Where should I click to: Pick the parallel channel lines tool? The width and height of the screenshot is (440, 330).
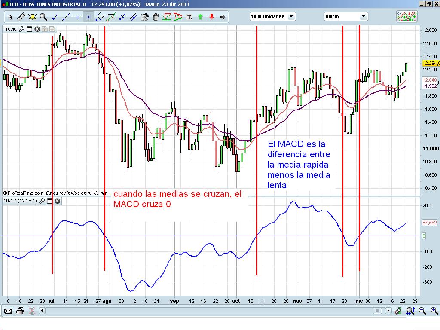(100, 17)
